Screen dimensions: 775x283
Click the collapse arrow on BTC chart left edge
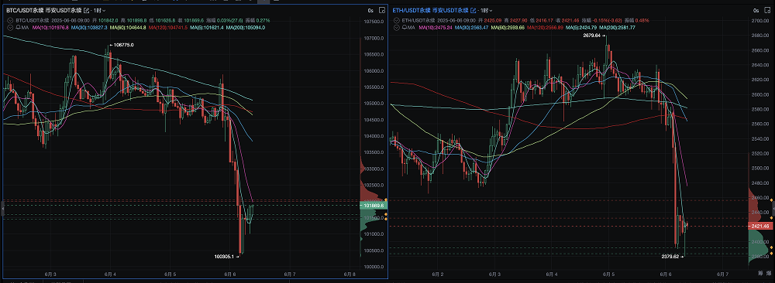point(2,209)
